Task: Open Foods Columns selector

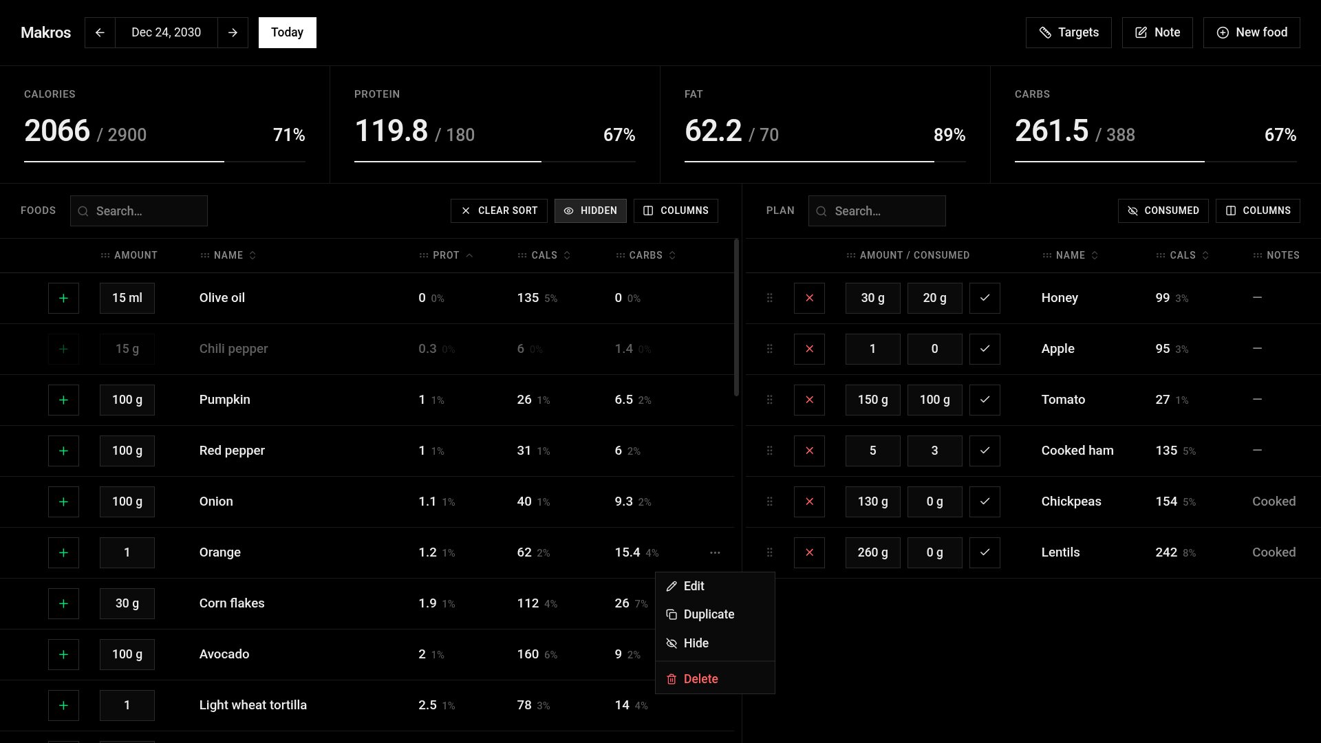Action: click(x=676, y=211)
